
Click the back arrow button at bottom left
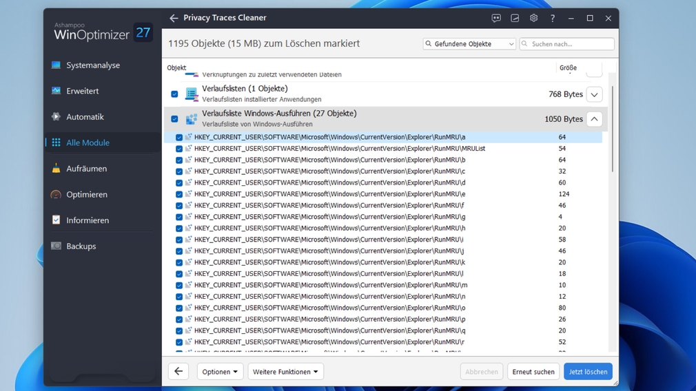click(178, 372)
